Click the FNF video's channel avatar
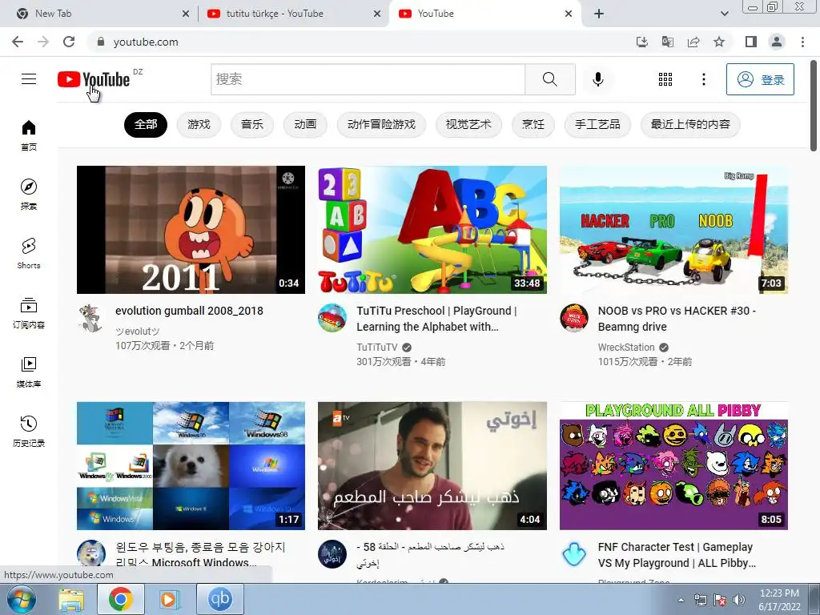 tap(573, 554)
